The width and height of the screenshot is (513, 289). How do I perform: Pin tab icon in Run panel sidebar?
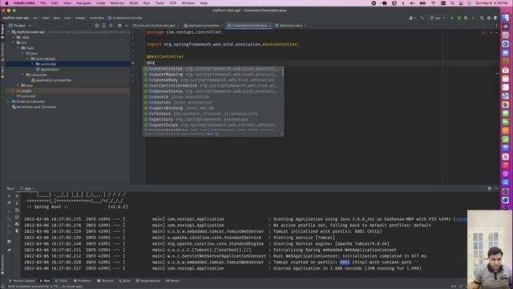(9, 250)
